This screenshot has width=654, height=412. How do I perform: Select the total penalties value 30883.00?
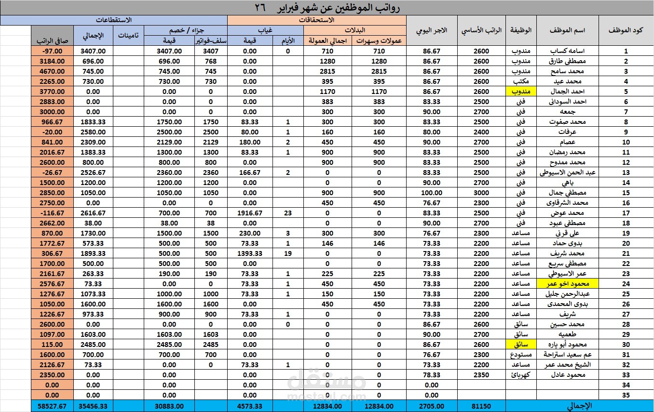[169, 406]
